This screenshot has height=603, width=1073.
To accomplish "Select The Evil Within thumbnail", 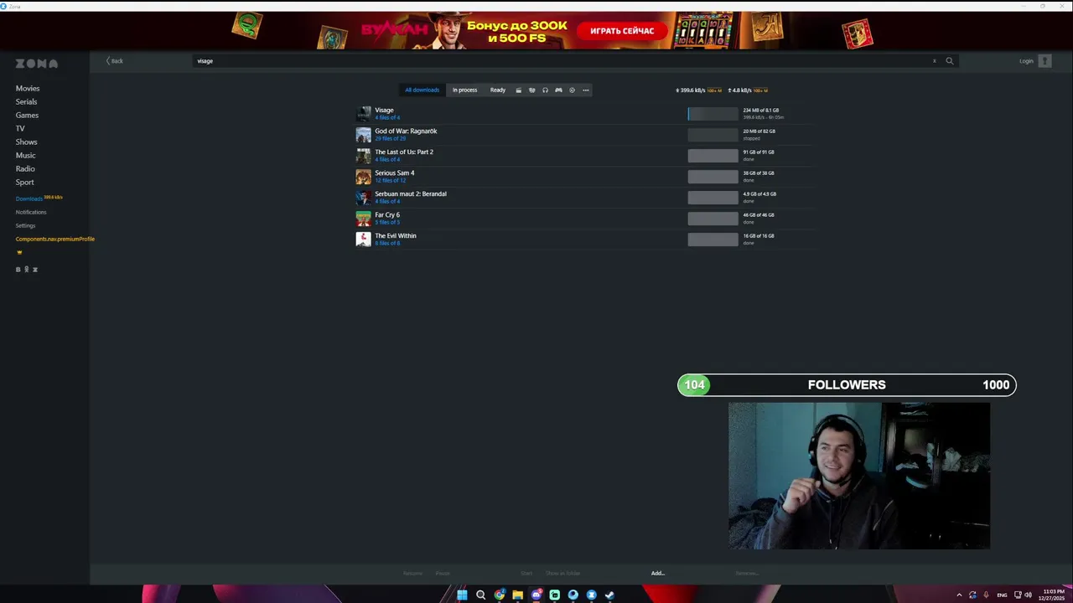I will point(363,240).
